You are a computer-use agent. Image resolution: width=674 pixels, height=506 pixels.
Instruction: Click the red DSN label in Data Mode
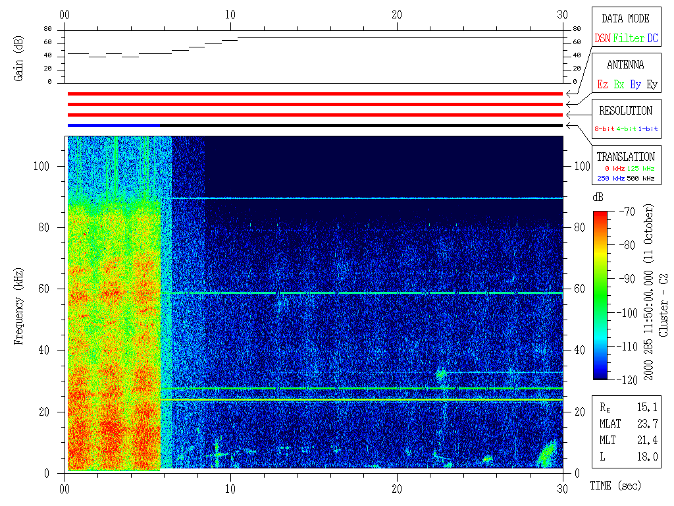[x=602, y=39]
